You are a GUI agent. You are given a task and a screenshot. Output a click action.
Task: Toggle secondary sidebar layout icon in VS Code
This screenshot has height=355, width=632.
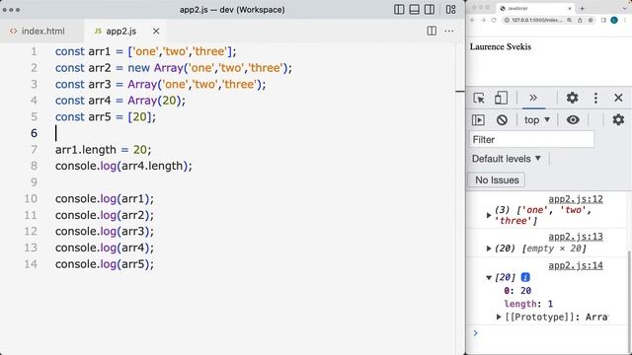coord(430,9)
